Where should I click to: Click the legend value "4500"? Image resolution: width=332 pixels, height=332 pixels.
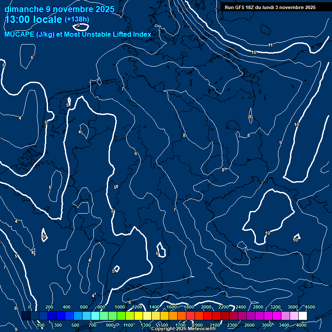310,307
